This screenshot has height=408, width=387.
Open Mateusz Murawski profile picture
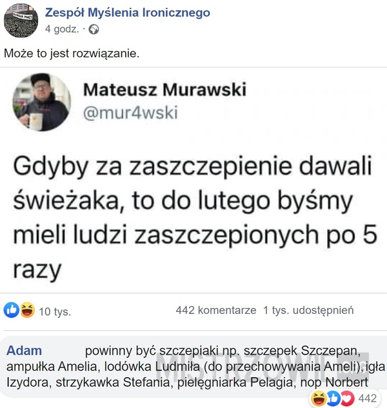pos(42,102)
